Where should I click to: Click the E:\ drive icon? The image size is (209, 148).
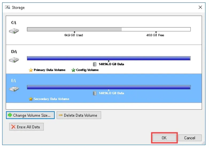[x=14, y=89]
